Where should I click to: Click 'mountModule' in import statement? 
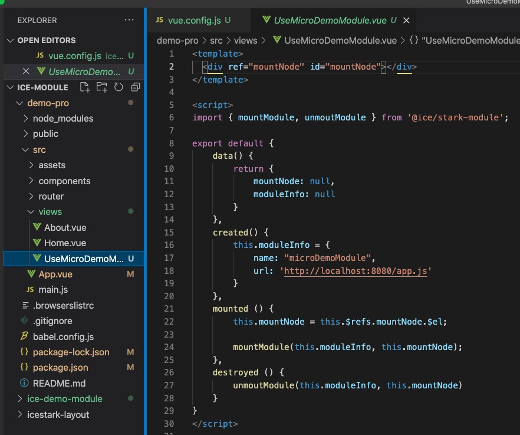tap(266, 117)
